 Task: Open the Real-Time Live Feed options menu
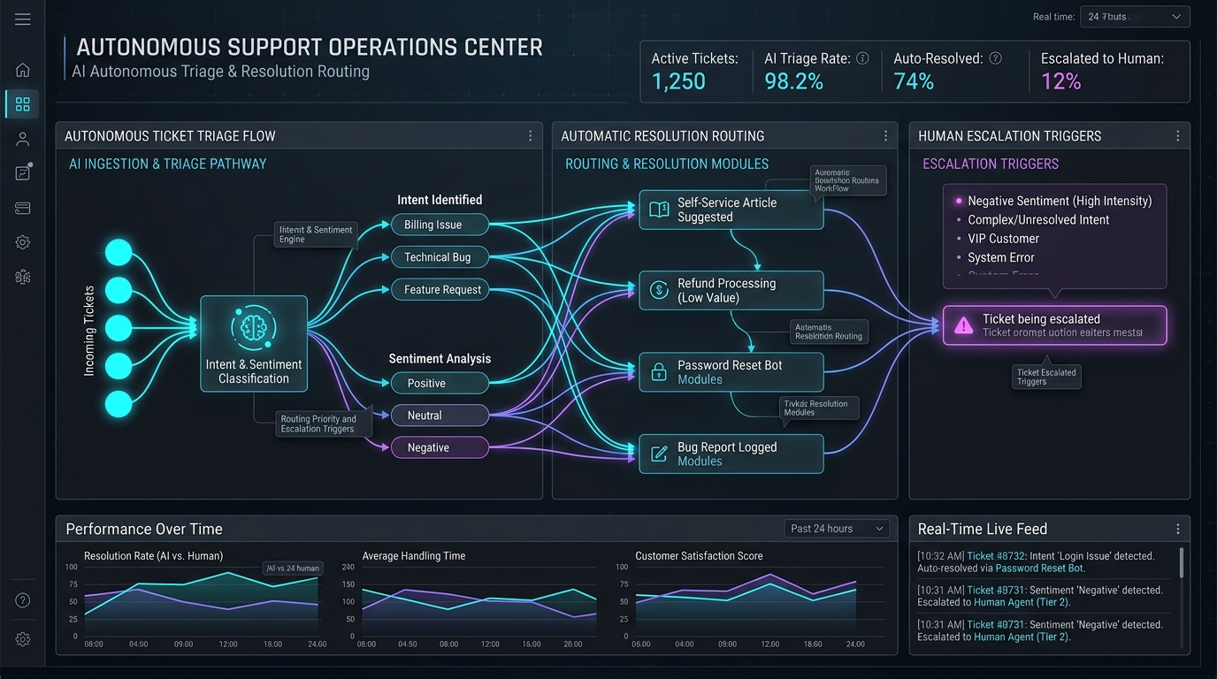click(x=1177, y=529)
